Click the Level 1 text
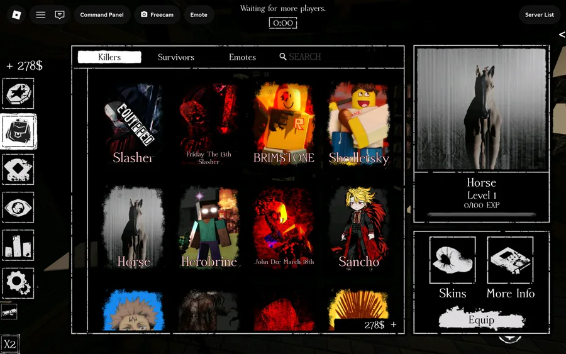 [482, 195]
